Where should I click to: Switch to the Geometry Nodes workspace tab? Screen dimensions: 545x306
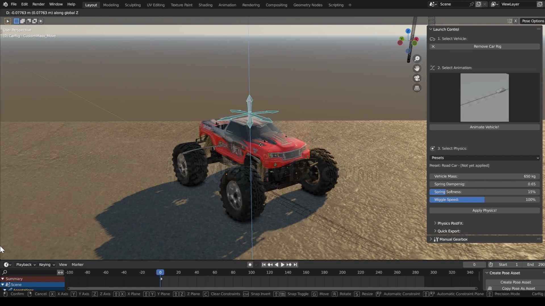(x=308, y=5)
